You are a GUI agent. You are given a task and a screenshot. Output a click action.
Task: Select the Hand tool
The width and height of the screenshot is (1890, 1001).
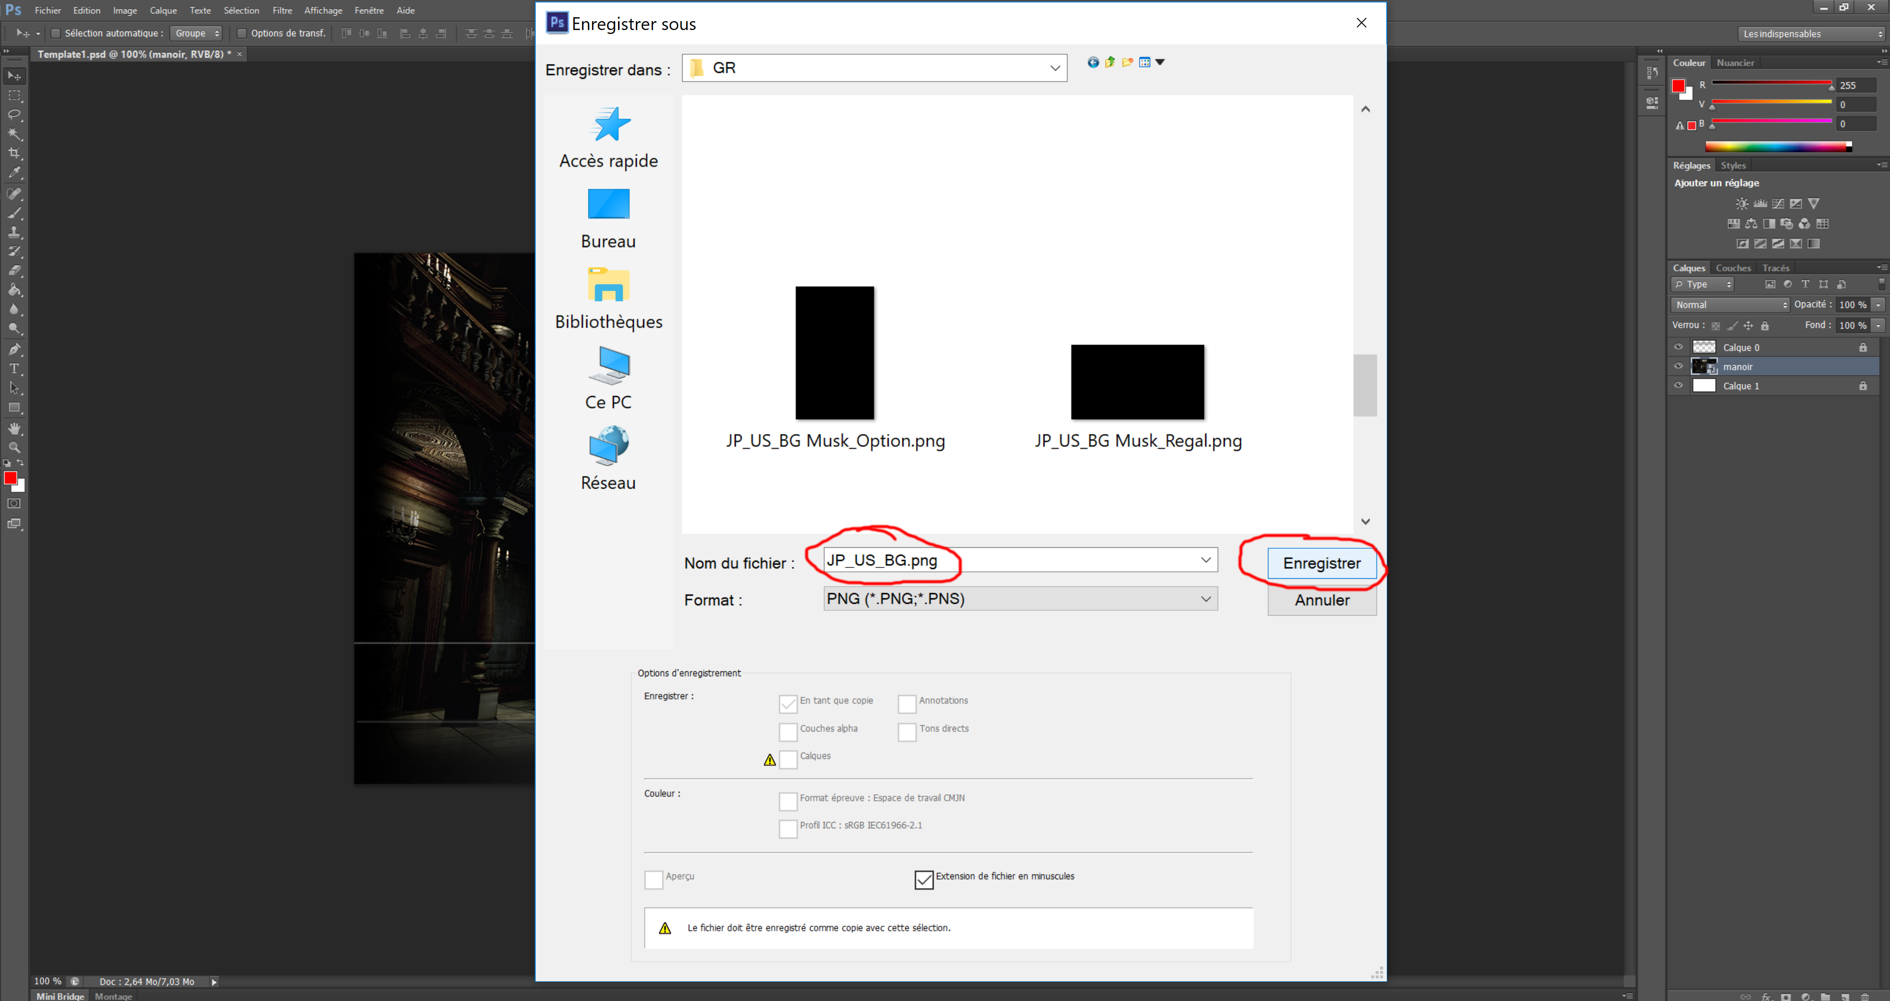point(14,428)
